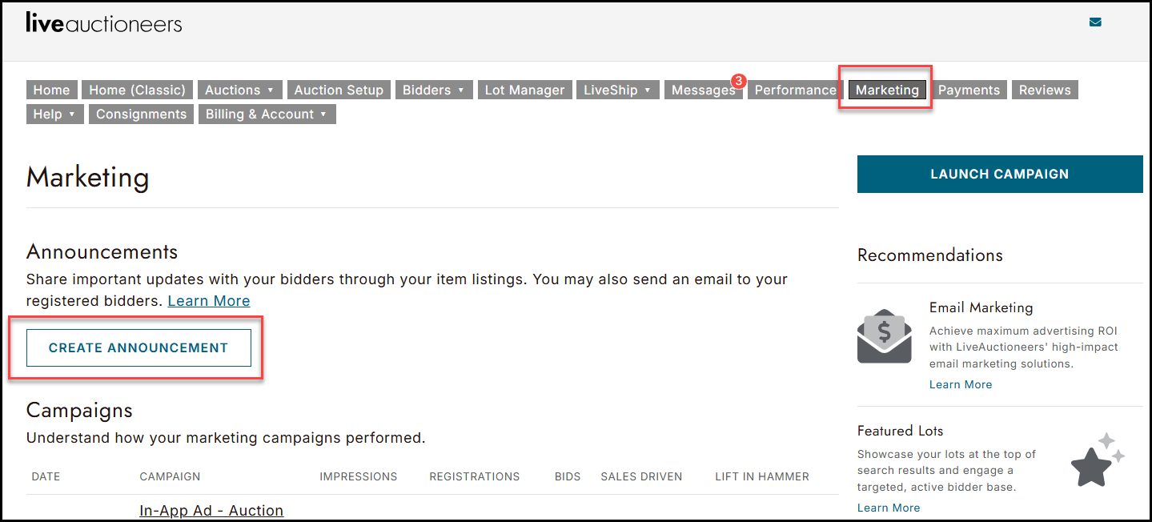Viewport: 1152px width, 522px height.
Task: Click the liveauctioneers logo
Action: click(x=104, y=22)
